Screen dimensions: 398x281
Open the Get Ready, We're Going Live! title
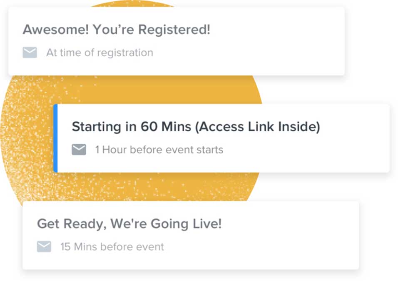129,224
